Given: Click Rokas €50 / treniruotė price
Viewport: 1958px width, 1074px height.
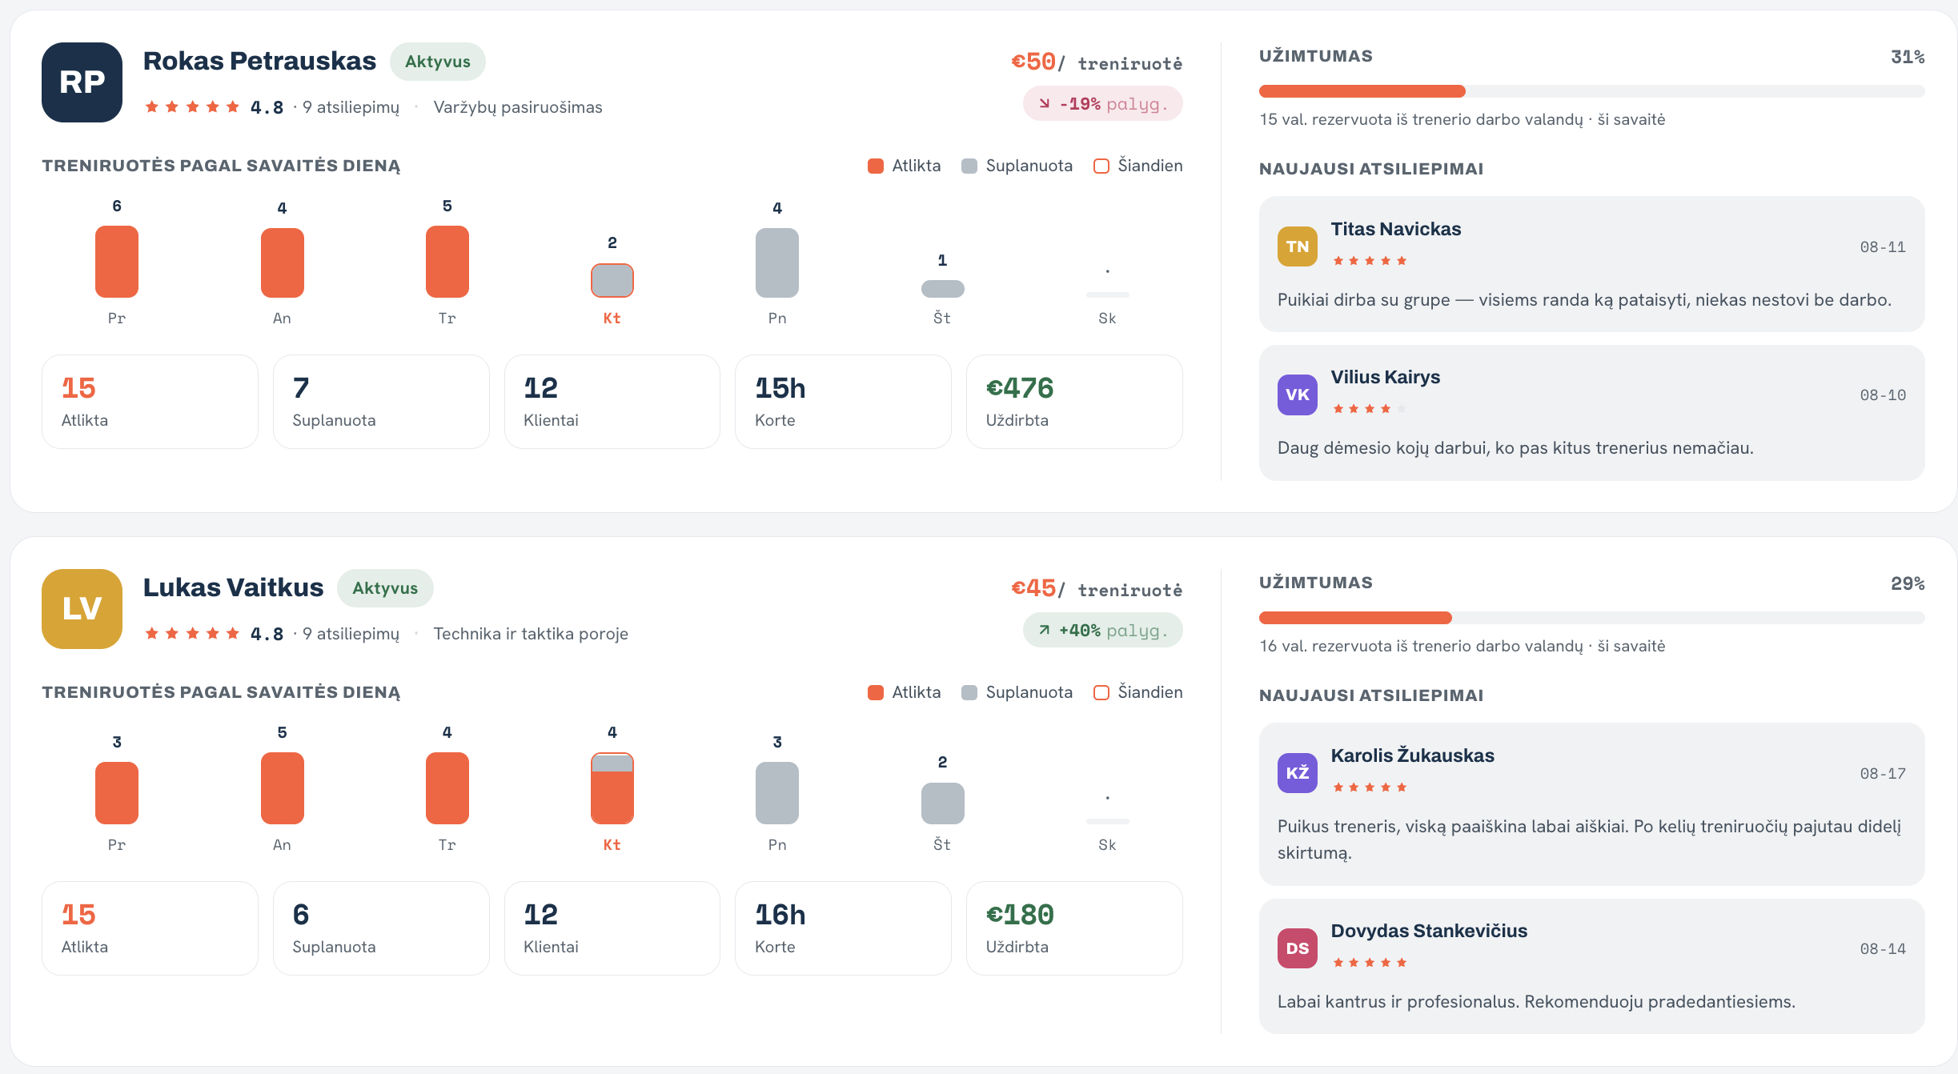Looking at the screenshot, I should [1097, 62].
